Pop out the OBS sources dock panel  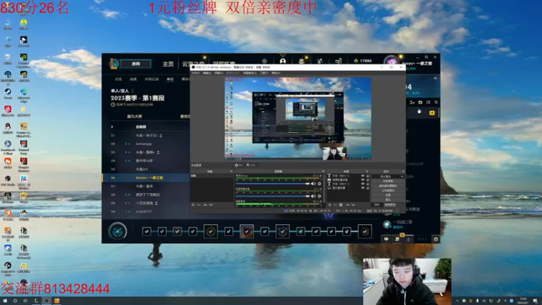[367, 171]
